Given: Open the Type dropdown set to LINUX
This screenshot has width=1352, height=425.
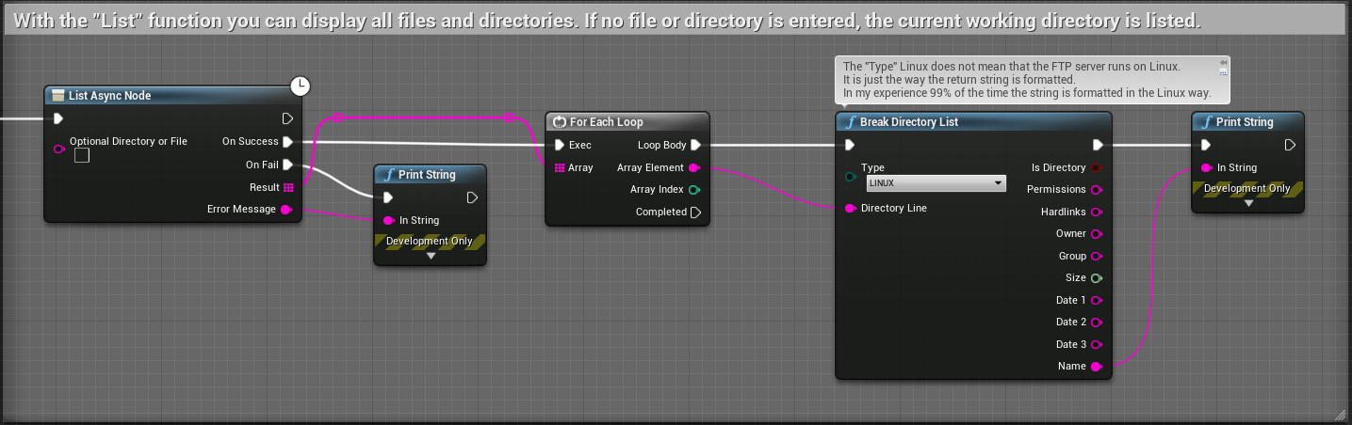Looking at the screenshot, I should [935, 183].
